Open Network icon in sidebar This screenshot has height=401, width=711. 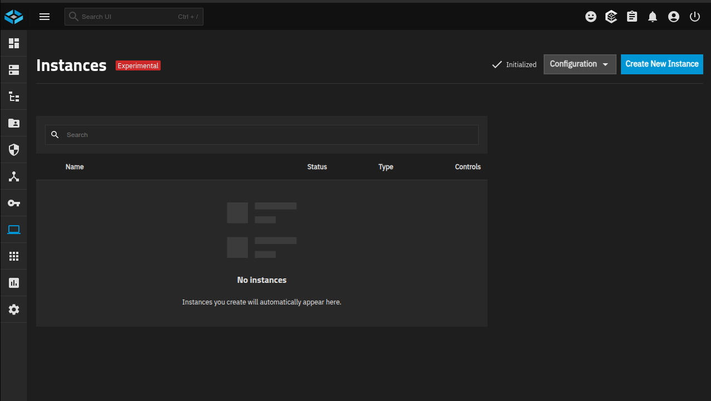click(14, 176)
